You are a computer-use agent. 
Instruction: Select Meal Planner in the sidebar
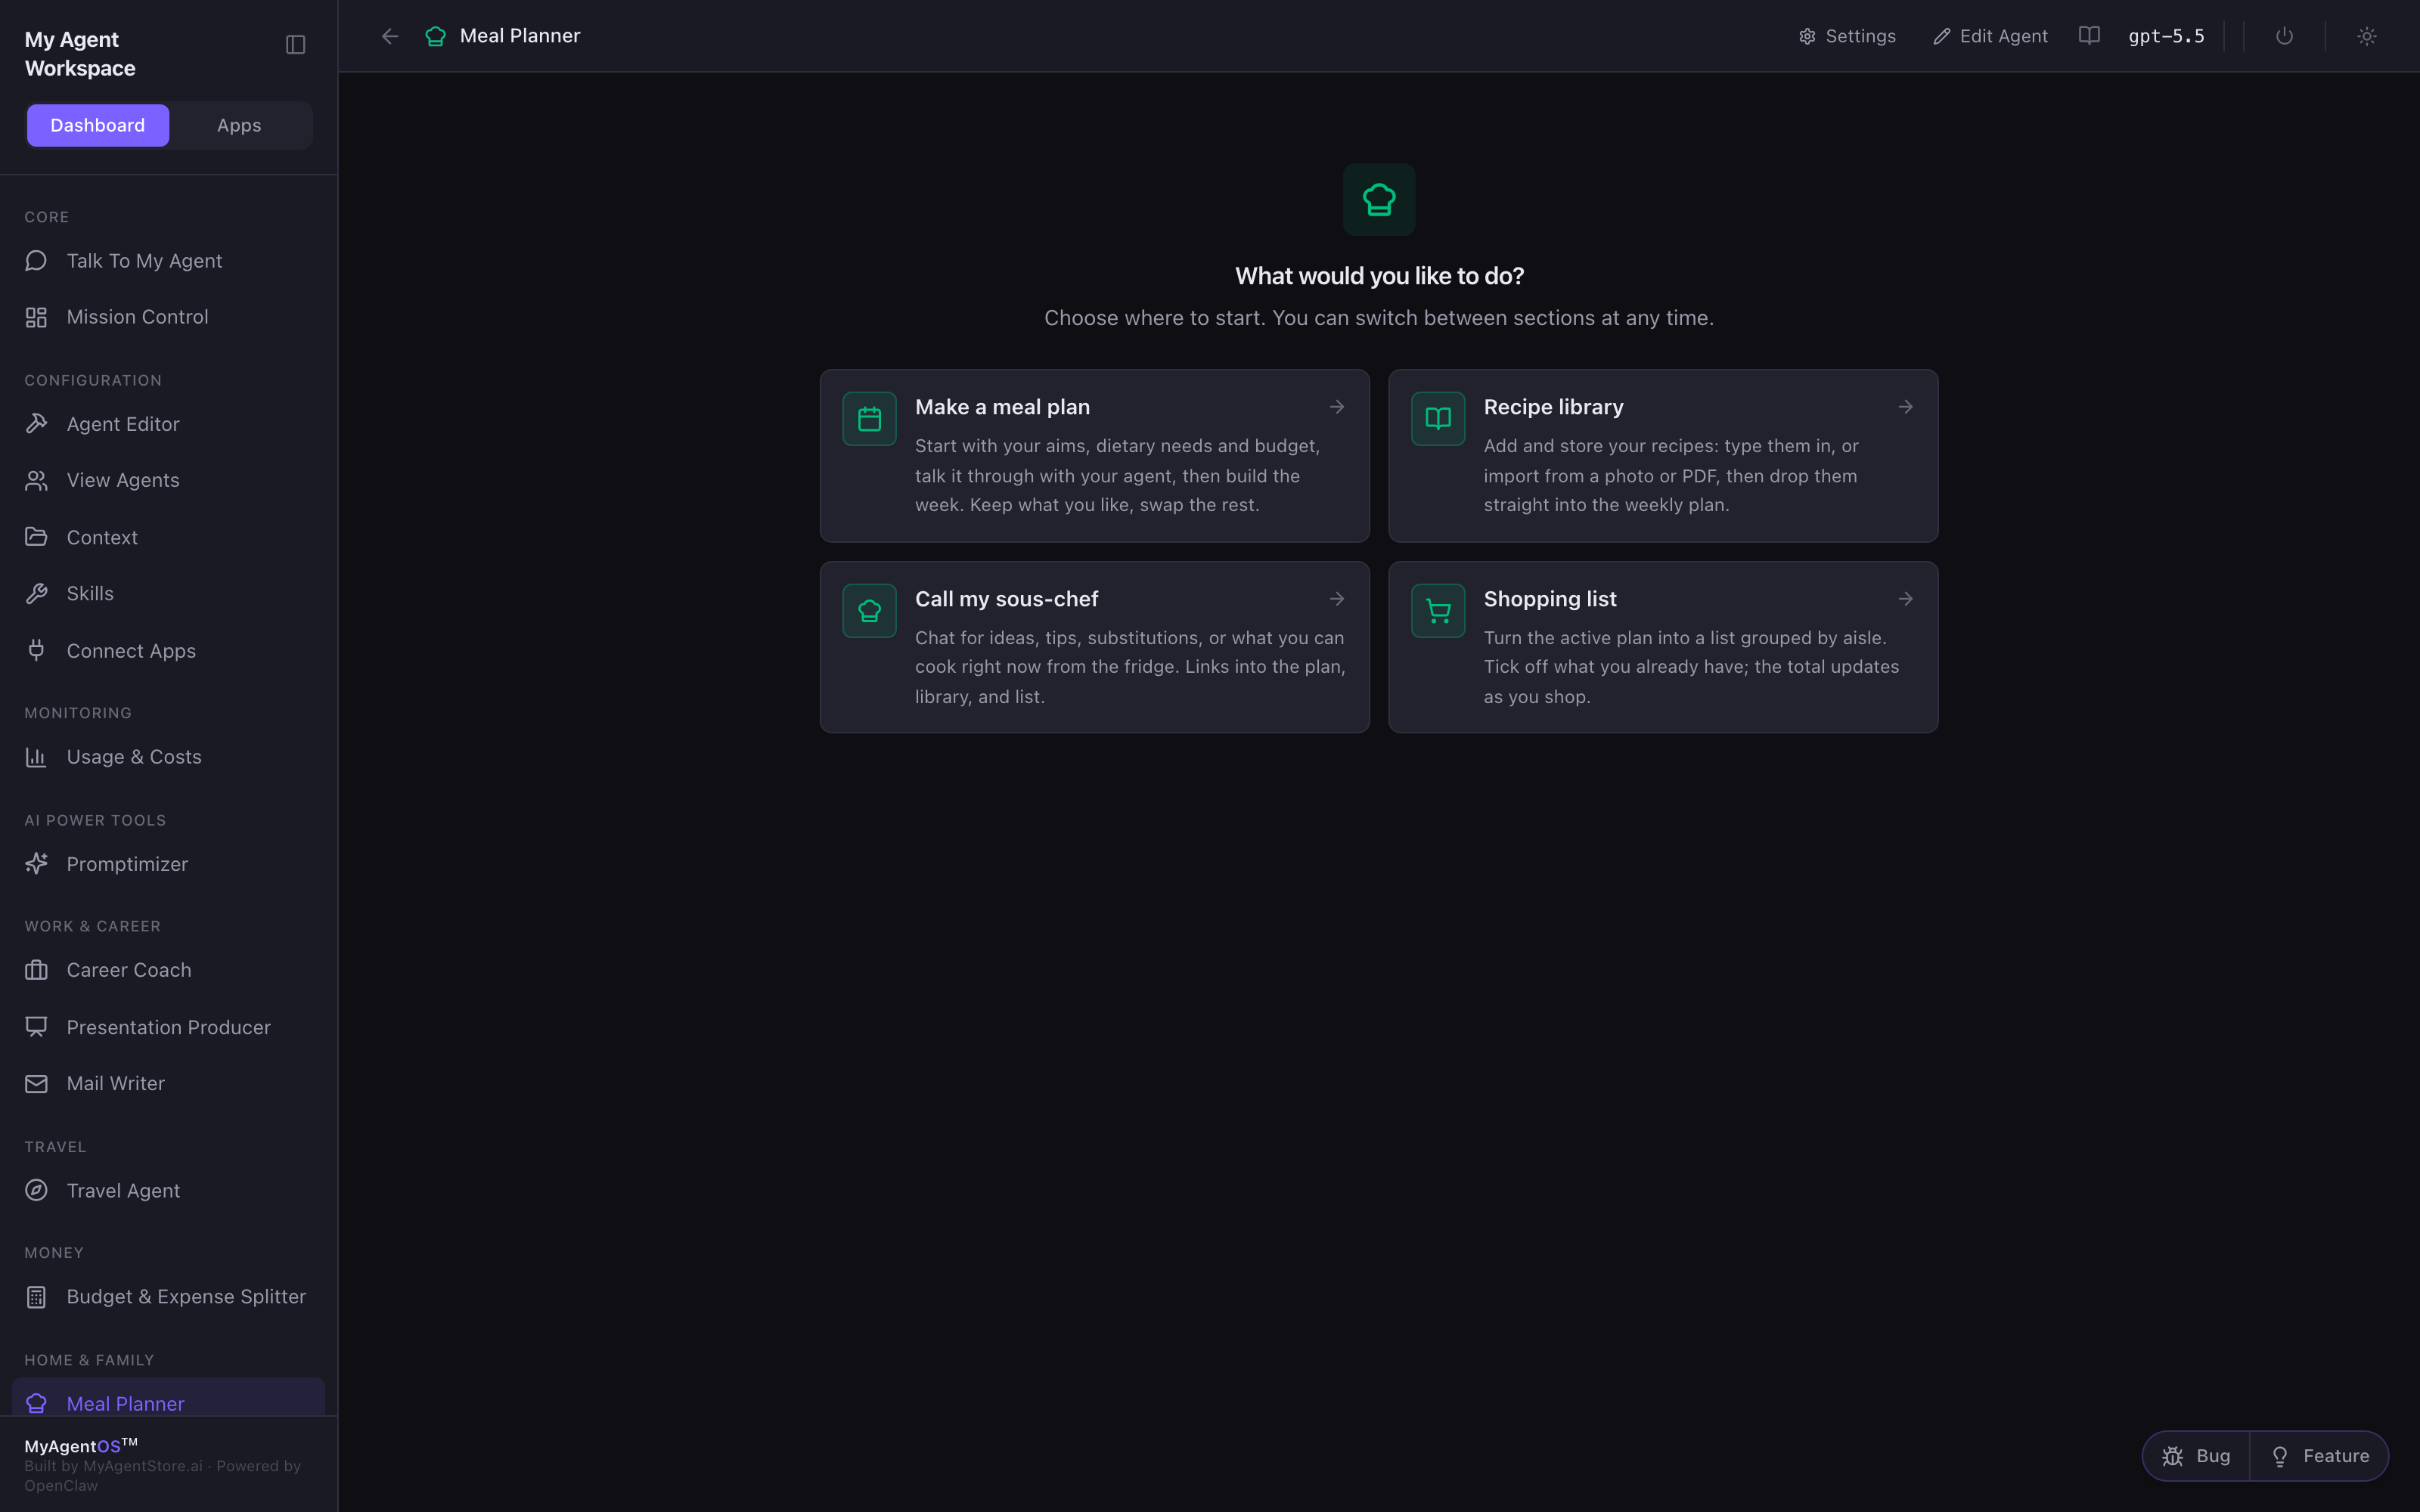pos(168,1398)
